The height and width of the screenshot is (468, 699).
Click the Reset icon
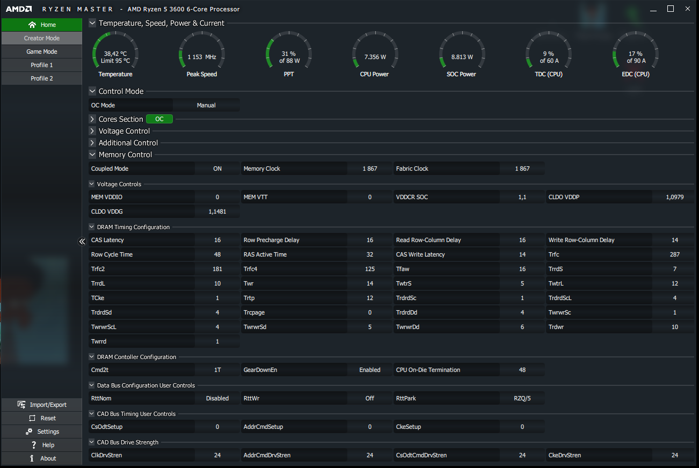pyautogui.click(x=32, y=418)
